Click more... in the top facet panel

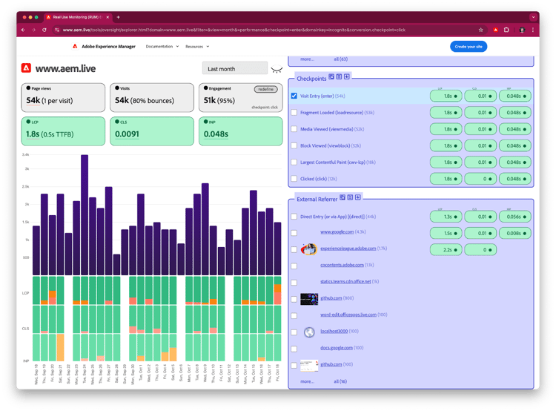point(307,59)
